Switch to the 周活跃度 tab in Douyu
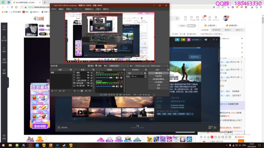This screenshot has height=148, width=264. pyautogui.click(x=216, y=30)
